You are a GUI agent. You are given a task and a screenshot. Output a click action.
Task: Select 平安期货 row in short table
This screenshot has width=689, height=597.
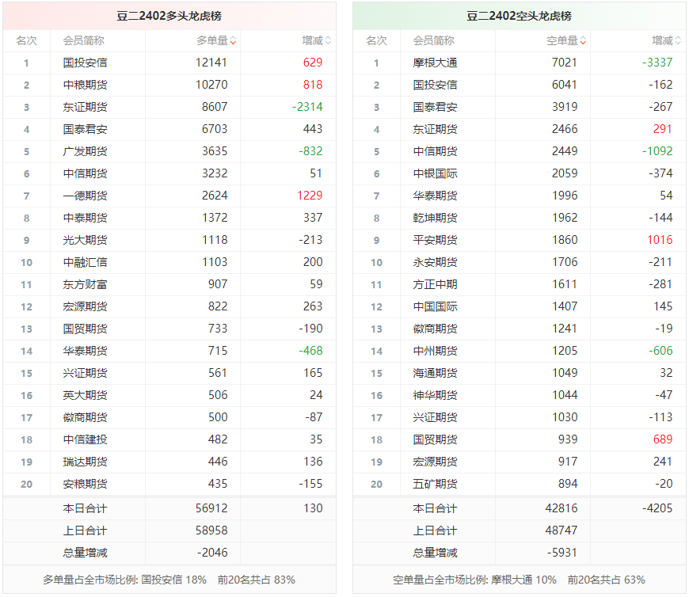[x=519, y=240]
